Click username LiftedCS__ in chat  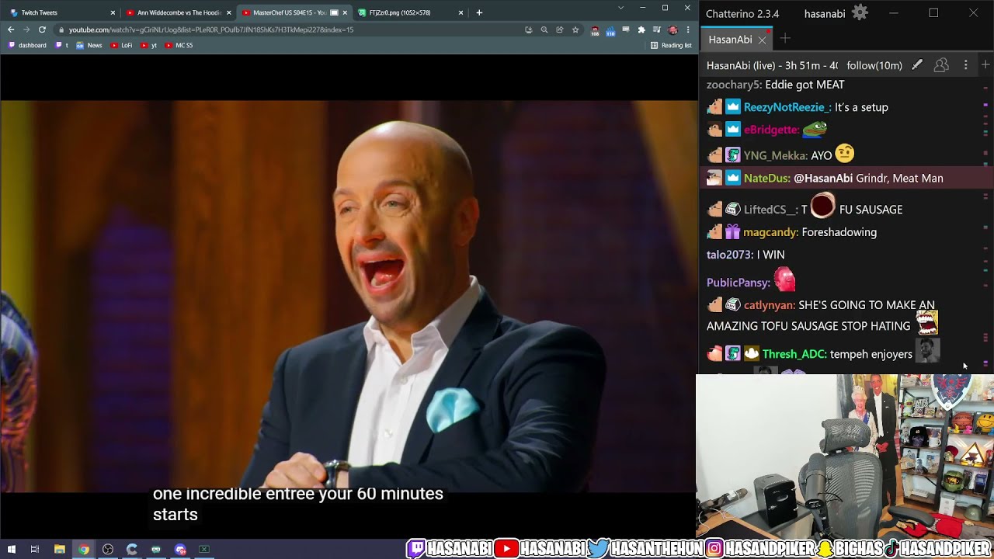tap(771, 210)
